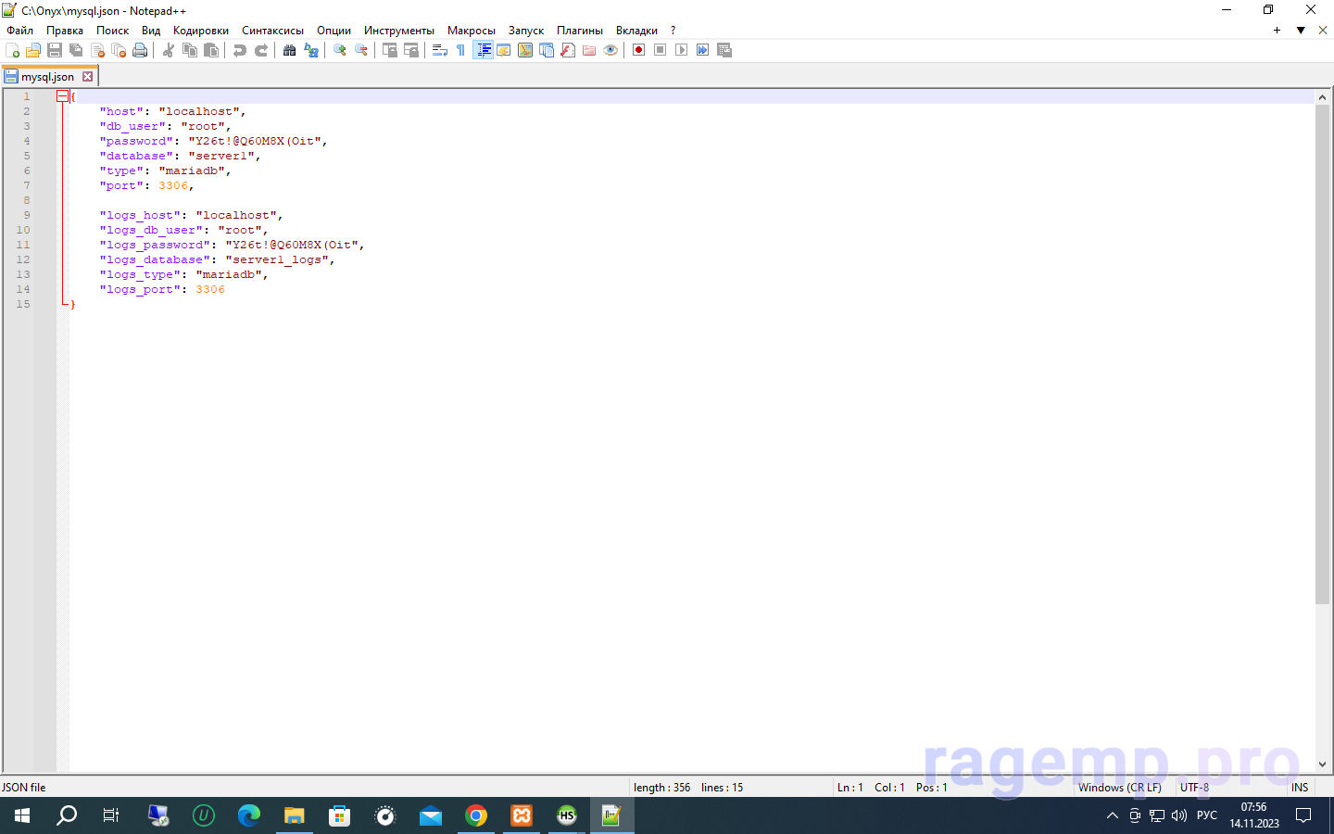Toggle the Word wrap toolbar button
The image size is (1334, 834).
[439, 50]
